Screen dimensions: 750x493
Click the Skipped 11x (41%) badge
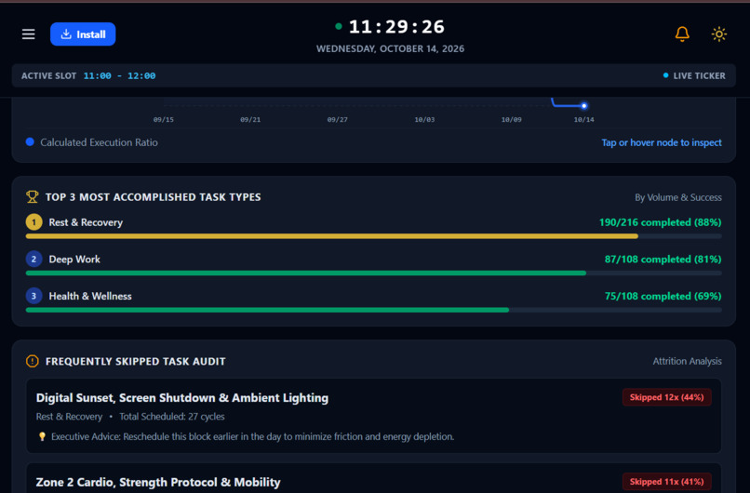click(667, 482)
